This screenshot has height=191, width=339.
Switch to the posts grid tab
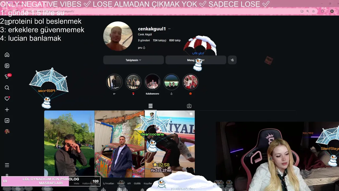150,106
